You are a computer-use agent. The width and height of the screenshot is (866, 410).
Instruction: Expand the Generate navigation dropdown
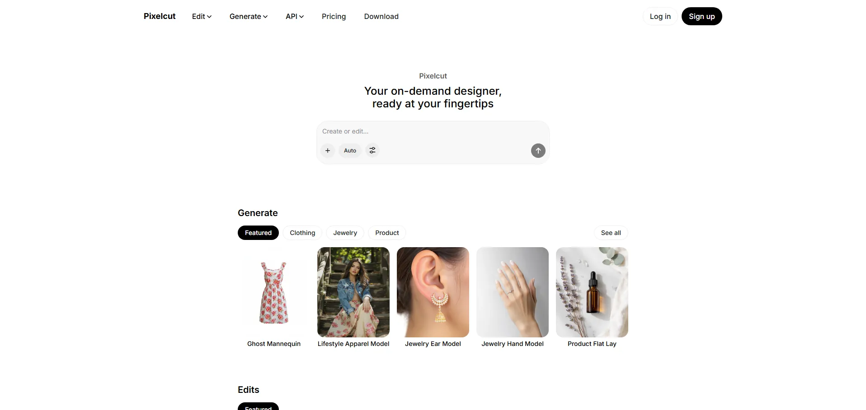click(x=249, y=16)
